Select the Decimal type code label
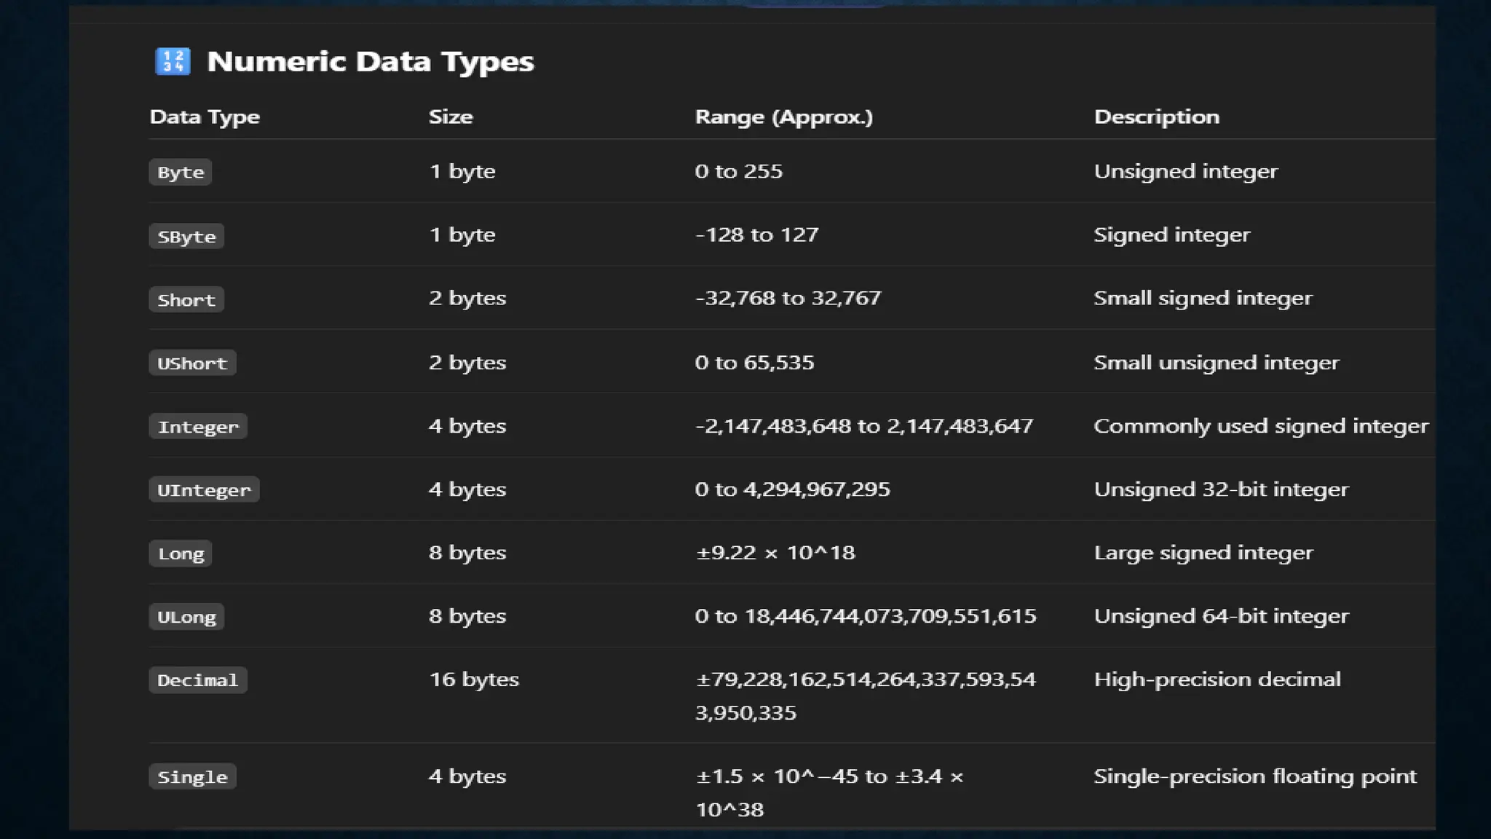This screenshot has width=1491, height=839. coord(197,680)
